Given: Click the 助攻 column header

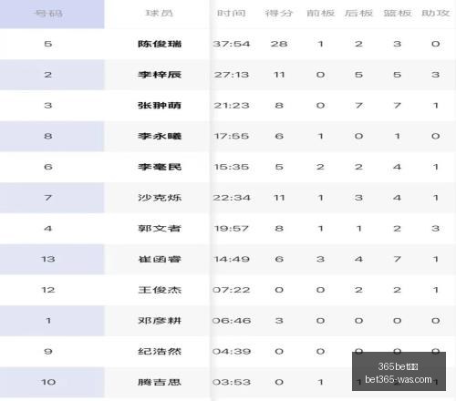Looking at the screenshot, I should pos(436,14).
